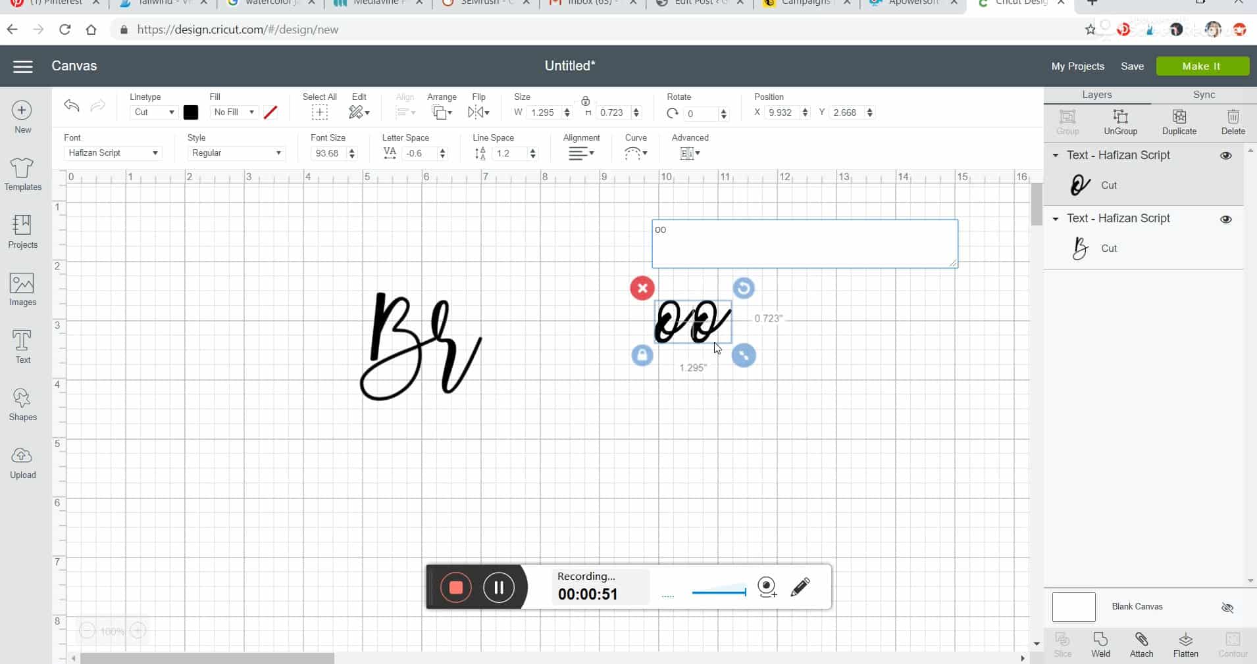
Task: Click the resize handle on selected text
Action: coord(744,356)
